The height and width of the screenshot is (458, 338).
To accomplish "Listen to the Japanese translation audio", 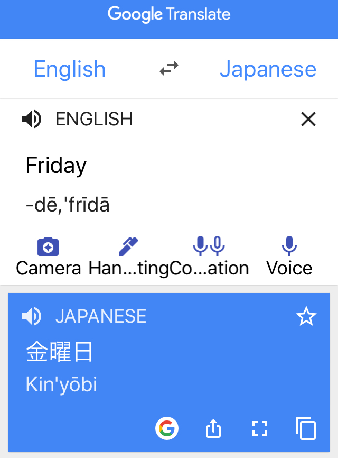I will tap(32, 316).
